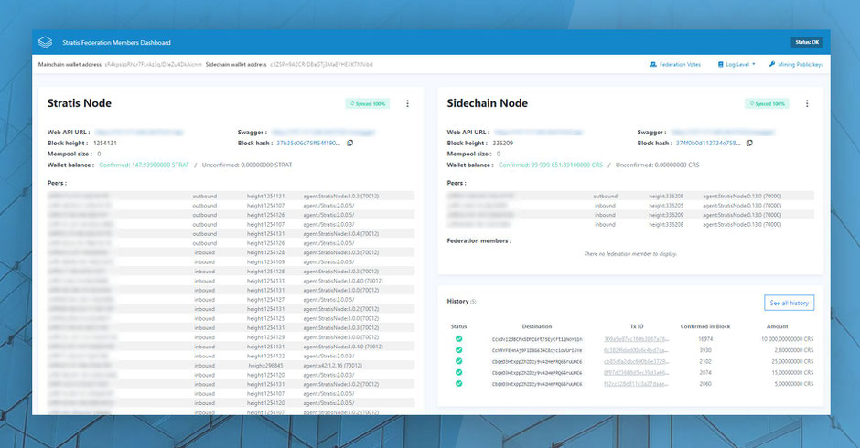Viewport: 860px width, 448px height.
Task: Click the Status: OK badge
Action: tap(807, 42)
